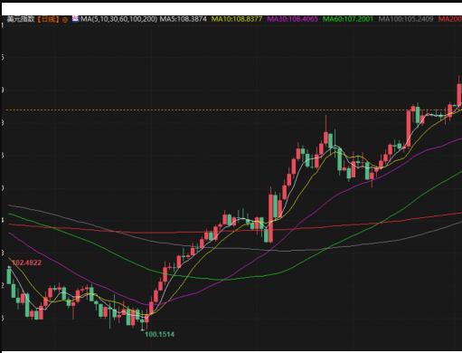Click the orange circle icon beside 日线
The image size is (462, 353).
tap(65, 20)
